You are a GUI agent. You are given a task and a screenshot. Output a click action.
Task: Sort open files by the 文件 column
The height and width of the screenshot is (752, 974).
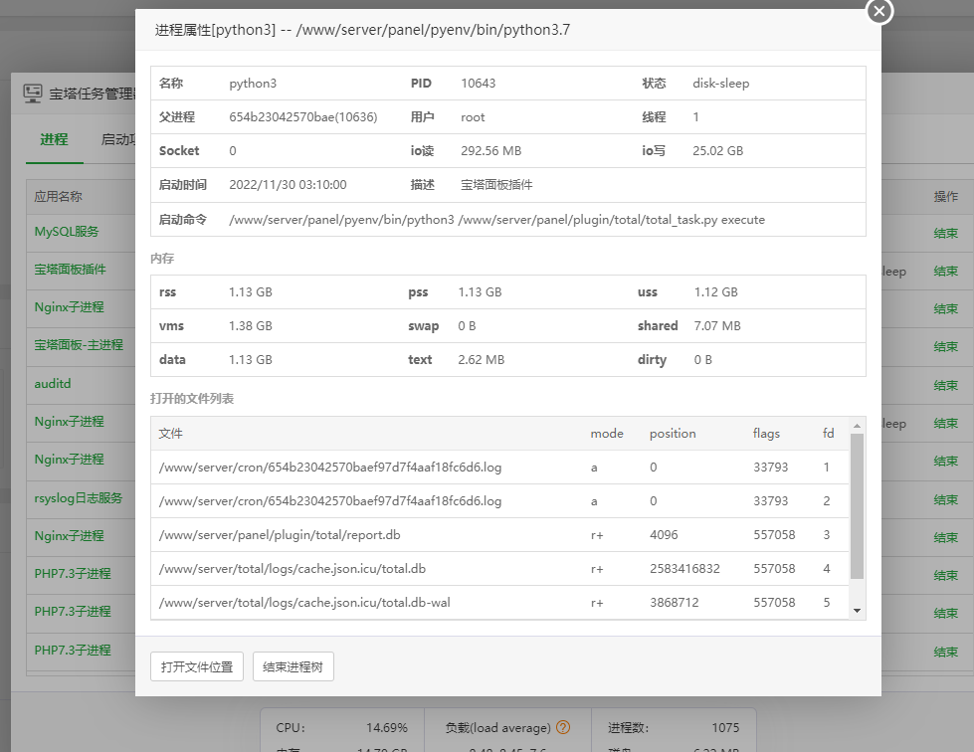coord(169,433)
